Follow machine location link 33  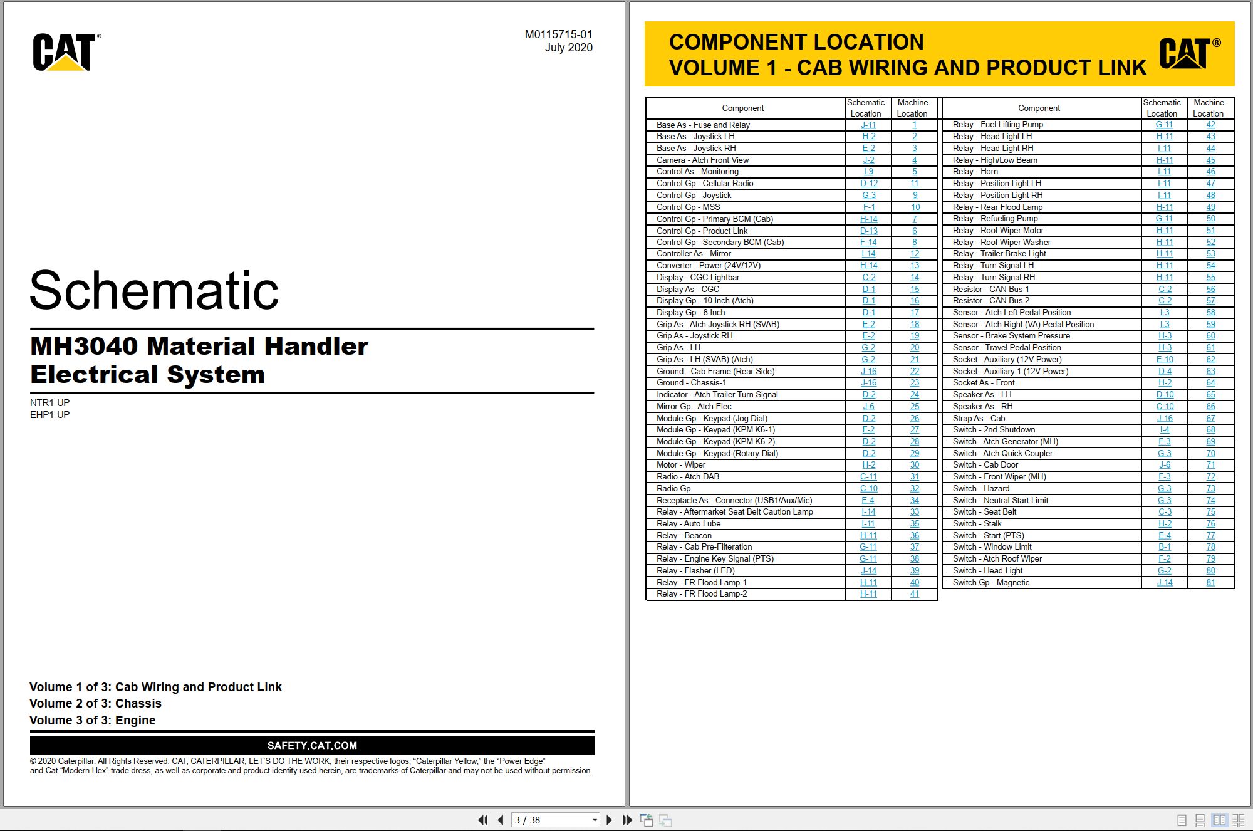tap(915, 511)
